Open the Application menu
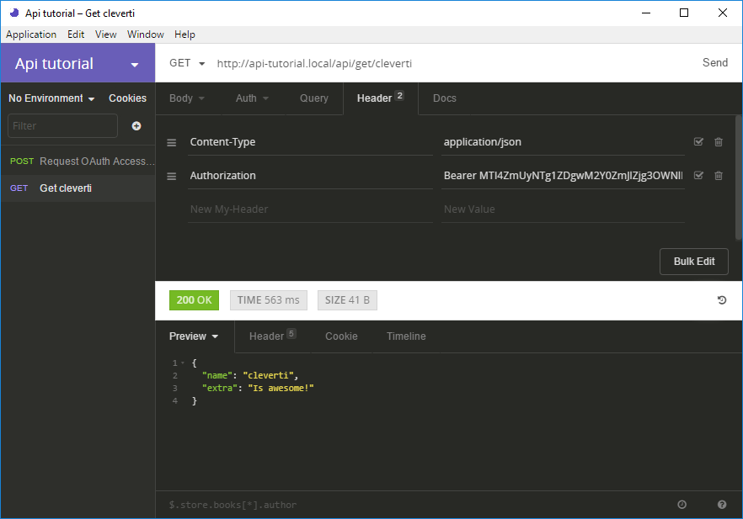 click(31, 34)
